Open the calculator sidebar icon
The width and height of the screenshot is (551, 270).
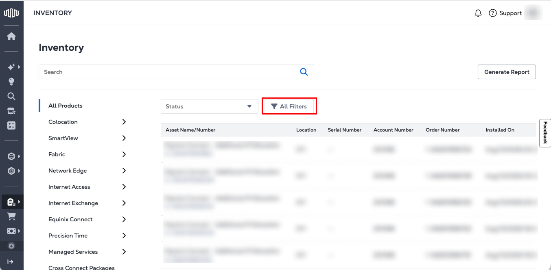point(11,126)
